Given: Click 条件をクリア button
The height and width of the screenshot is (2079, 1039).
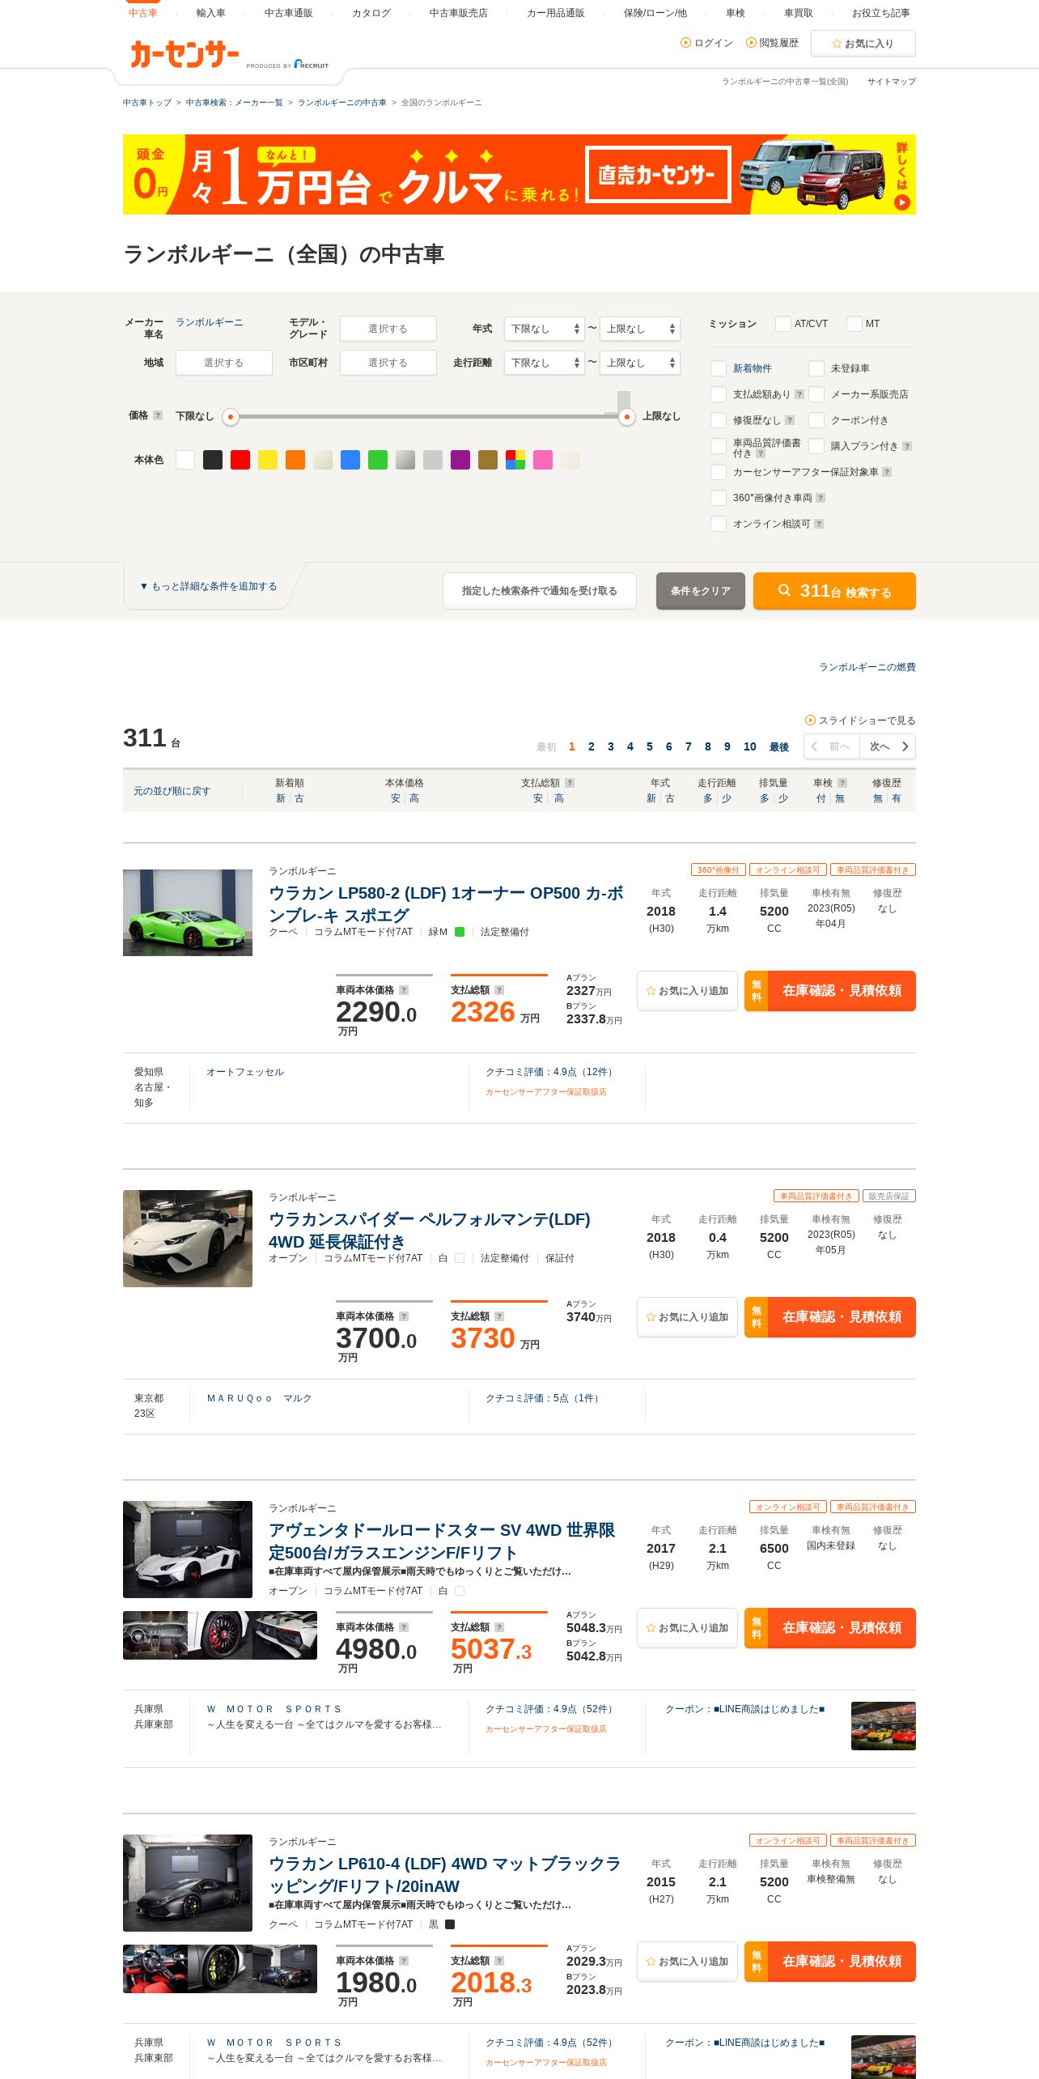Looking at the screenshot, I should point(700,591).
